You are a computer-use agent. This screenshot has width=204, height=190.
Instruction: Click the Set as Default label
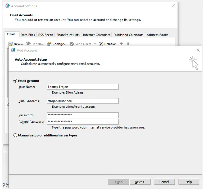coord(85,44)
